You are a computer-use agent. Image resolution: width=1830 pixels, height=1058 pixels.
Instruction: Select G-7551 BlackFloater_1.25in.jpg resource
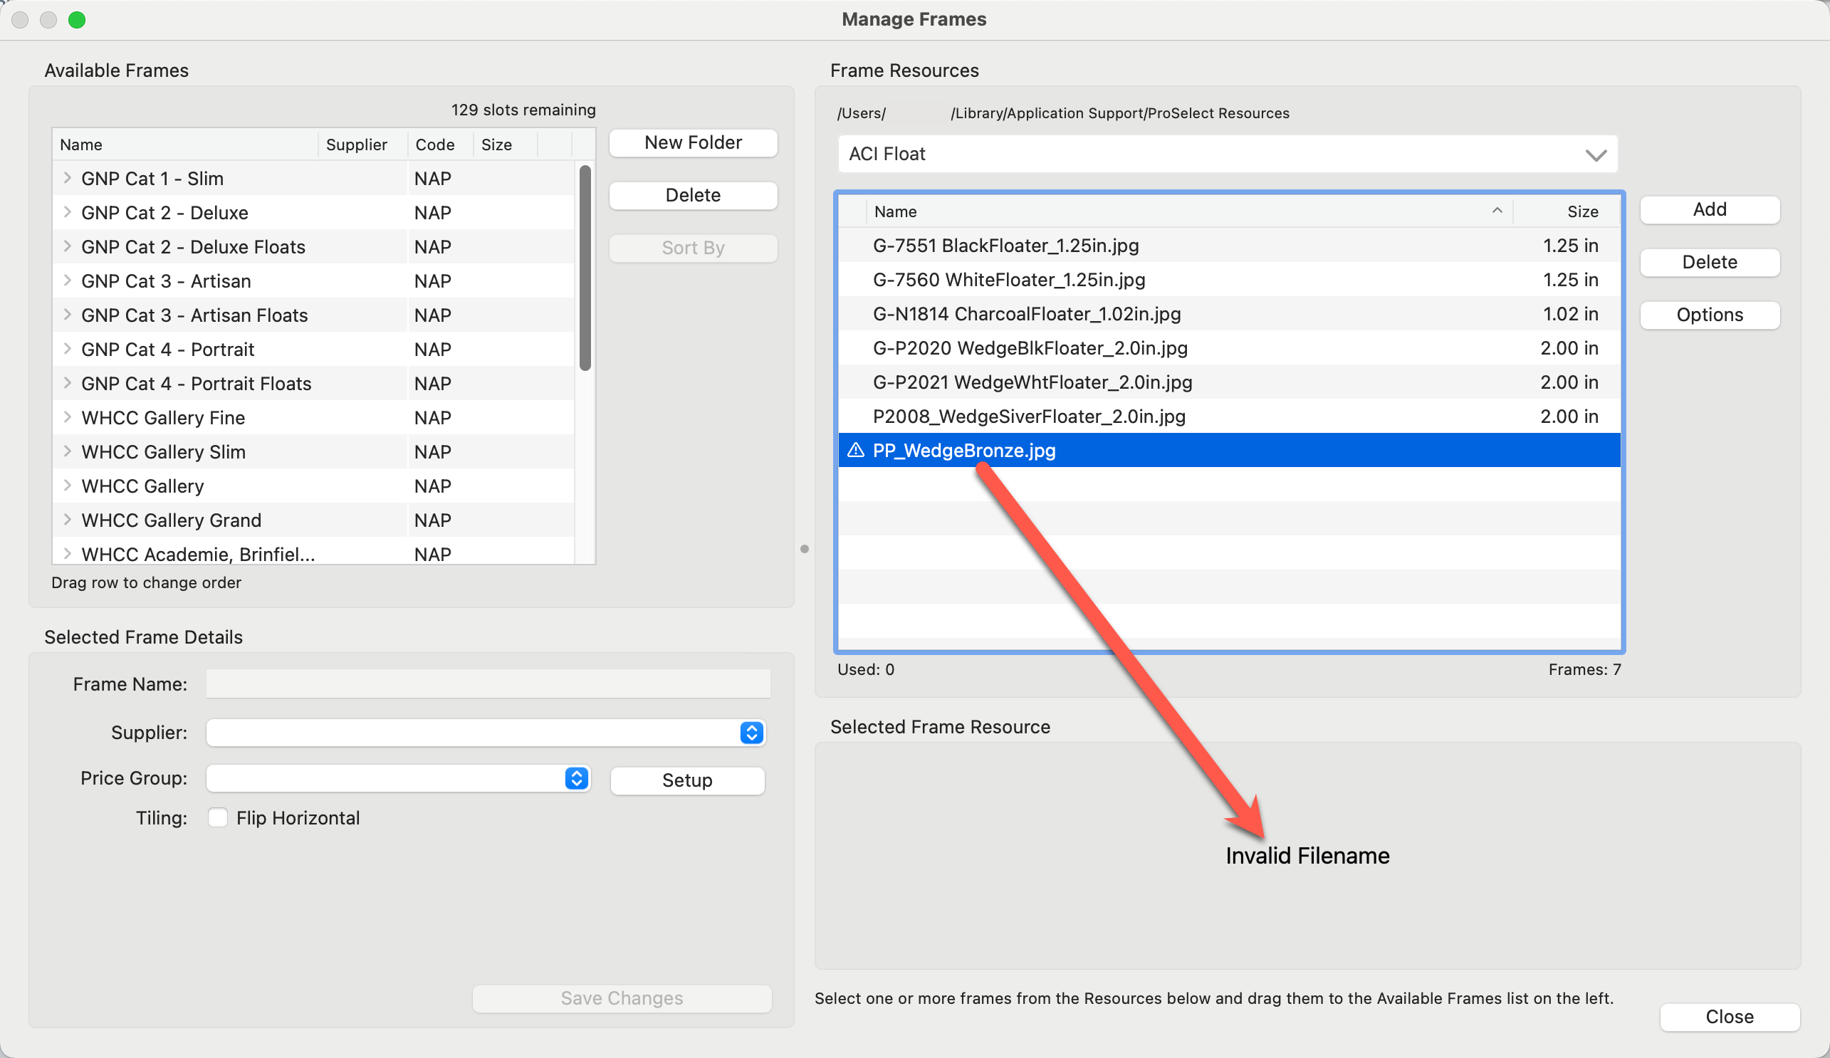point(1005,246)
